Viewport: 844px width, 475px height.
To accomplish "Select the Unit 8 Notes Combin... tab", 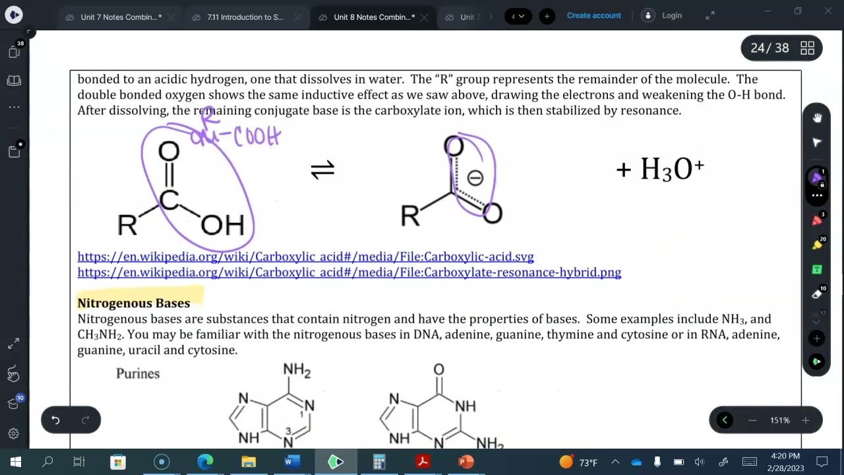I will click(x=375, y=17).
